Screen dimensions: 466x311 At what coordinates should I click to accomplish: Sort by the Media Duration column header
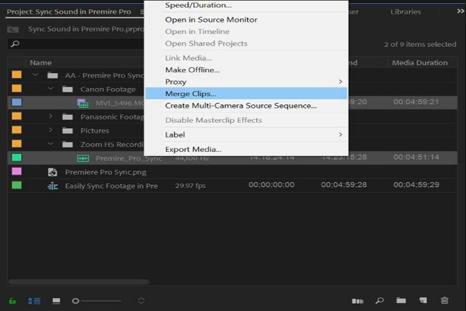point(419,63)
